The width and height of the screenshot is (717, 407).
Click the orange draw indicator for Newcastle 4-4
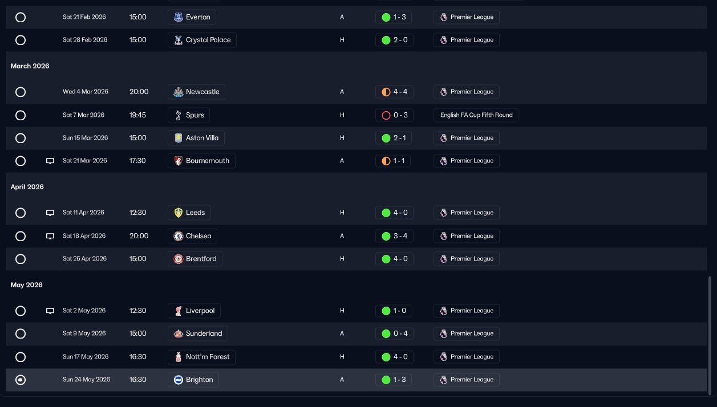pyautogui.click(x=386, y=92)
